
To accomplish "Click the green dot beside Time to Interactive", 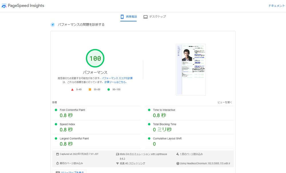I will tap(149, 110).
